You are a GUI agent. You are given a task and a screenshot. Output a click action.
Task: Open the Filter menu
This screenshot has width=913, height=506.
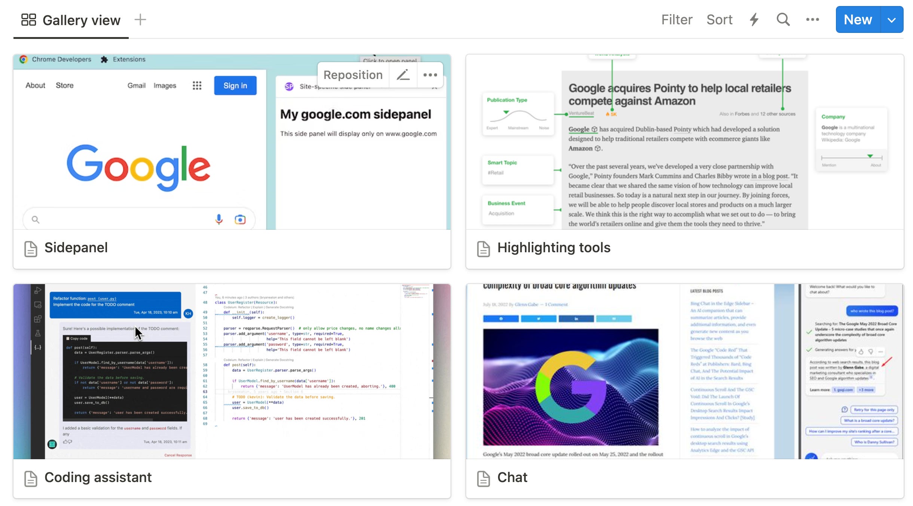677,20
